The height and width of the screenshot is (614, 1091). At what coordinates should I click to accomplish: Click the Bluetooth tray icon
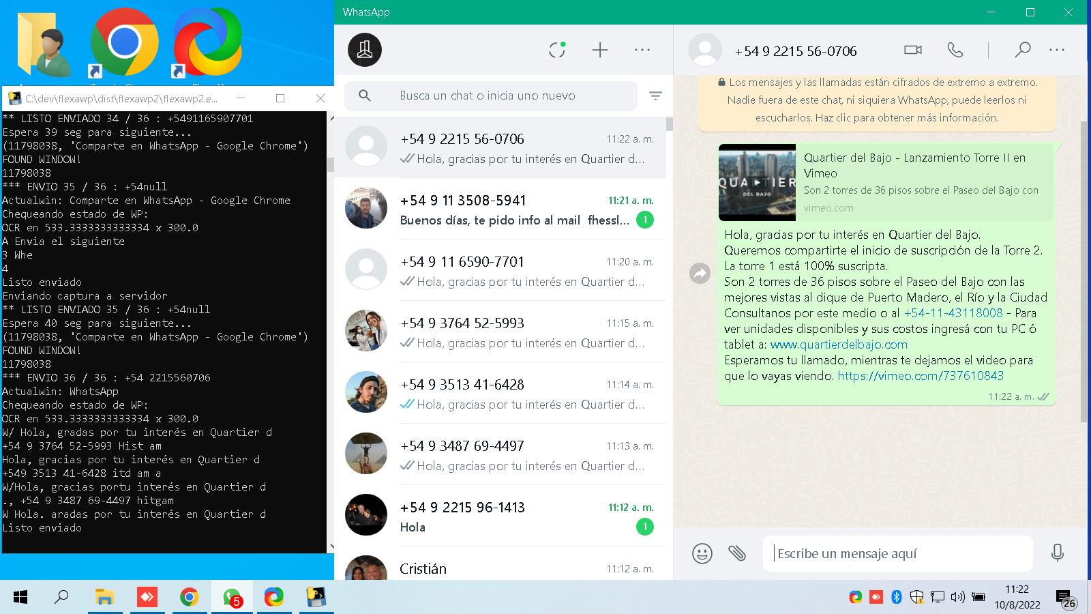(x=897, y=598)
